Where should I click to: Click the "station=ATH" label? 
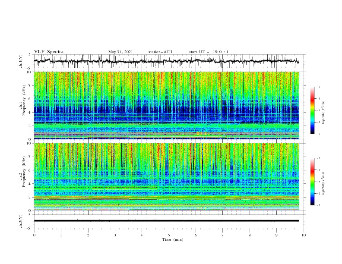[160, 52]
